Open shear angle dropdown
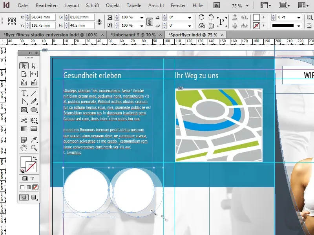 pyautogui.click(x=190, y=26)
